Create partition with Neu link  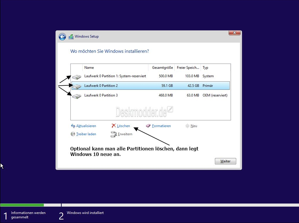pyautogui.click(x=194, y=126)
